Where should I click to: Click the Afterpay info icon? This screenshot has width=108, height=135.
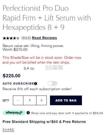point(28,113)
